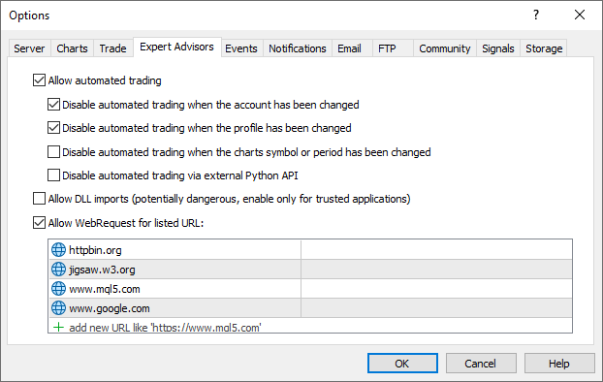Viewport: 603px width, 382px height.
Task: Click the Help button
Action: (559, 364)
